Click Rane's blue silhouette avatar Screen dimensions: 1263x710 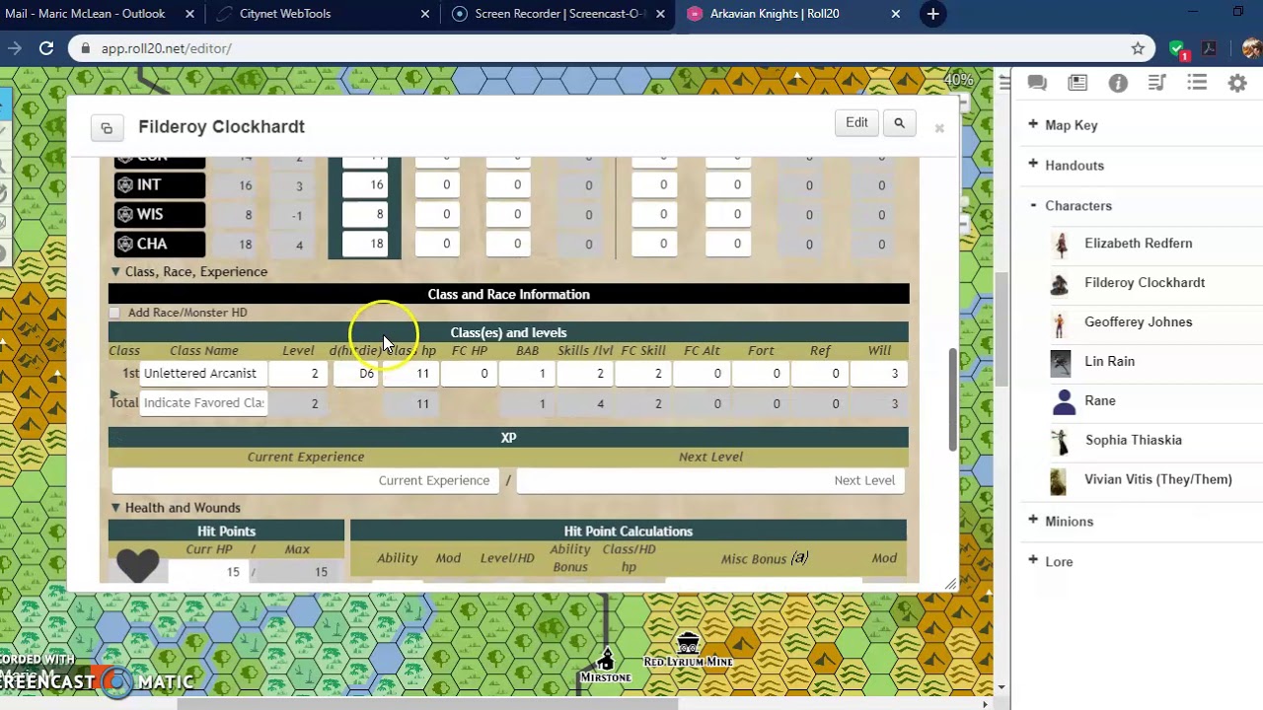coord(1063,401)
